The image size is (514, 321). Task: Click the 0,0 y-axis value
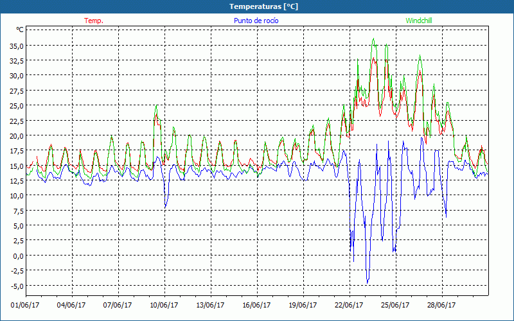click(18, 256)
